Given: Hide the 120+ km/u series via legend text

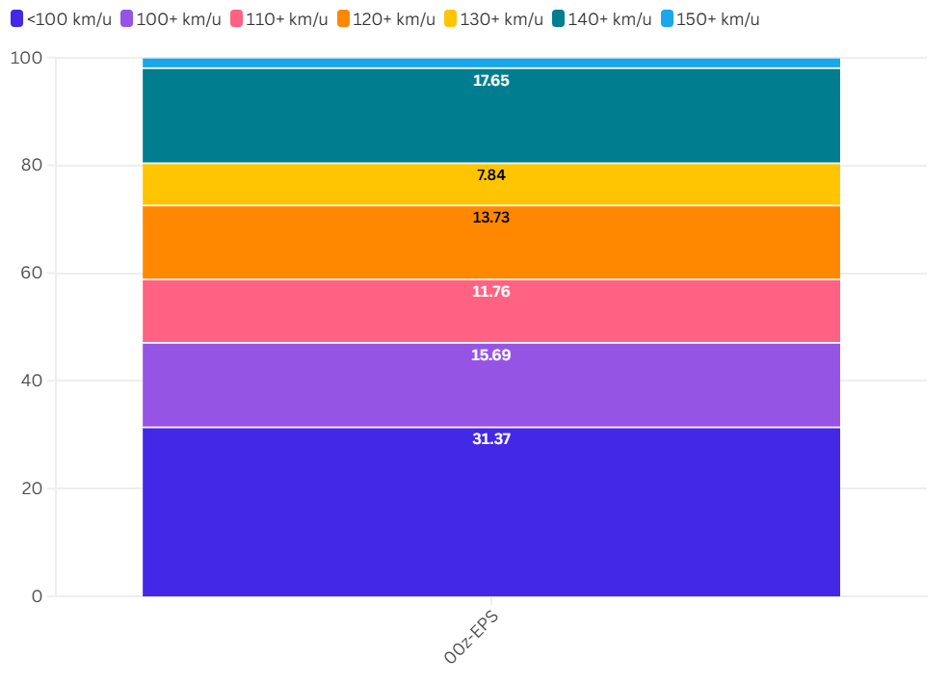Looking at the screenshot, I should (x=394, y=19).
